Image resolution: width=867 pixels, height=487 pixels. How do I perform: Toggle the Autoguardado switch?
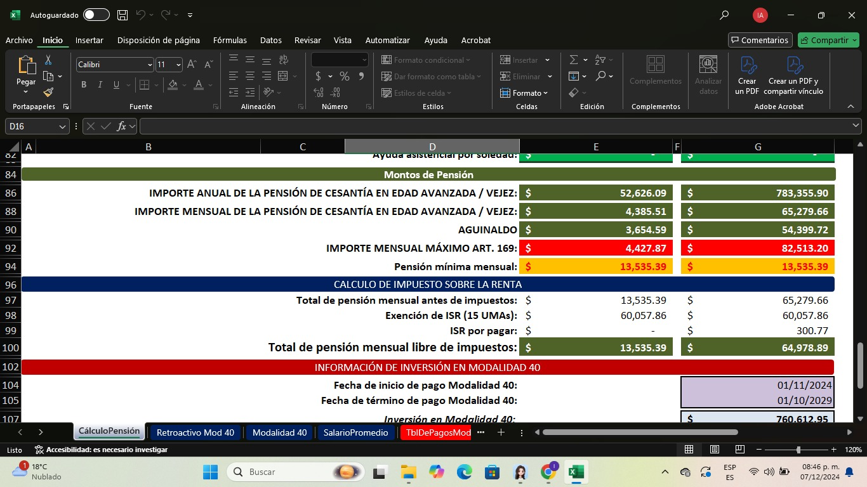tap(96, 15)
